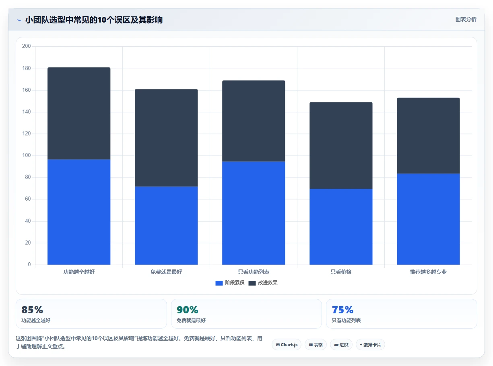Click the dark bar segment for 推荐越多越专业
Screen dimensions: 493x366
428,136
